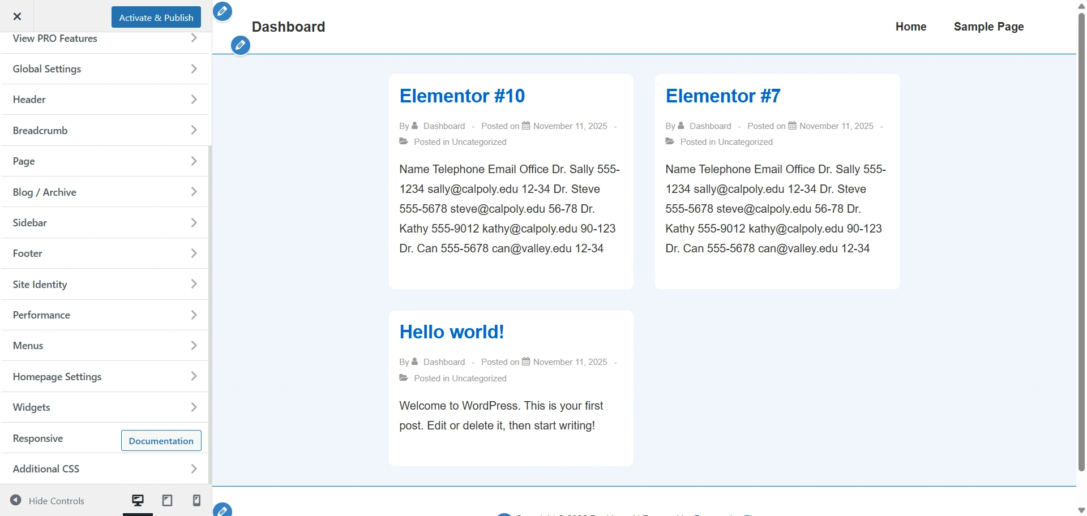Click the edit pencil icon below the header

241,45
